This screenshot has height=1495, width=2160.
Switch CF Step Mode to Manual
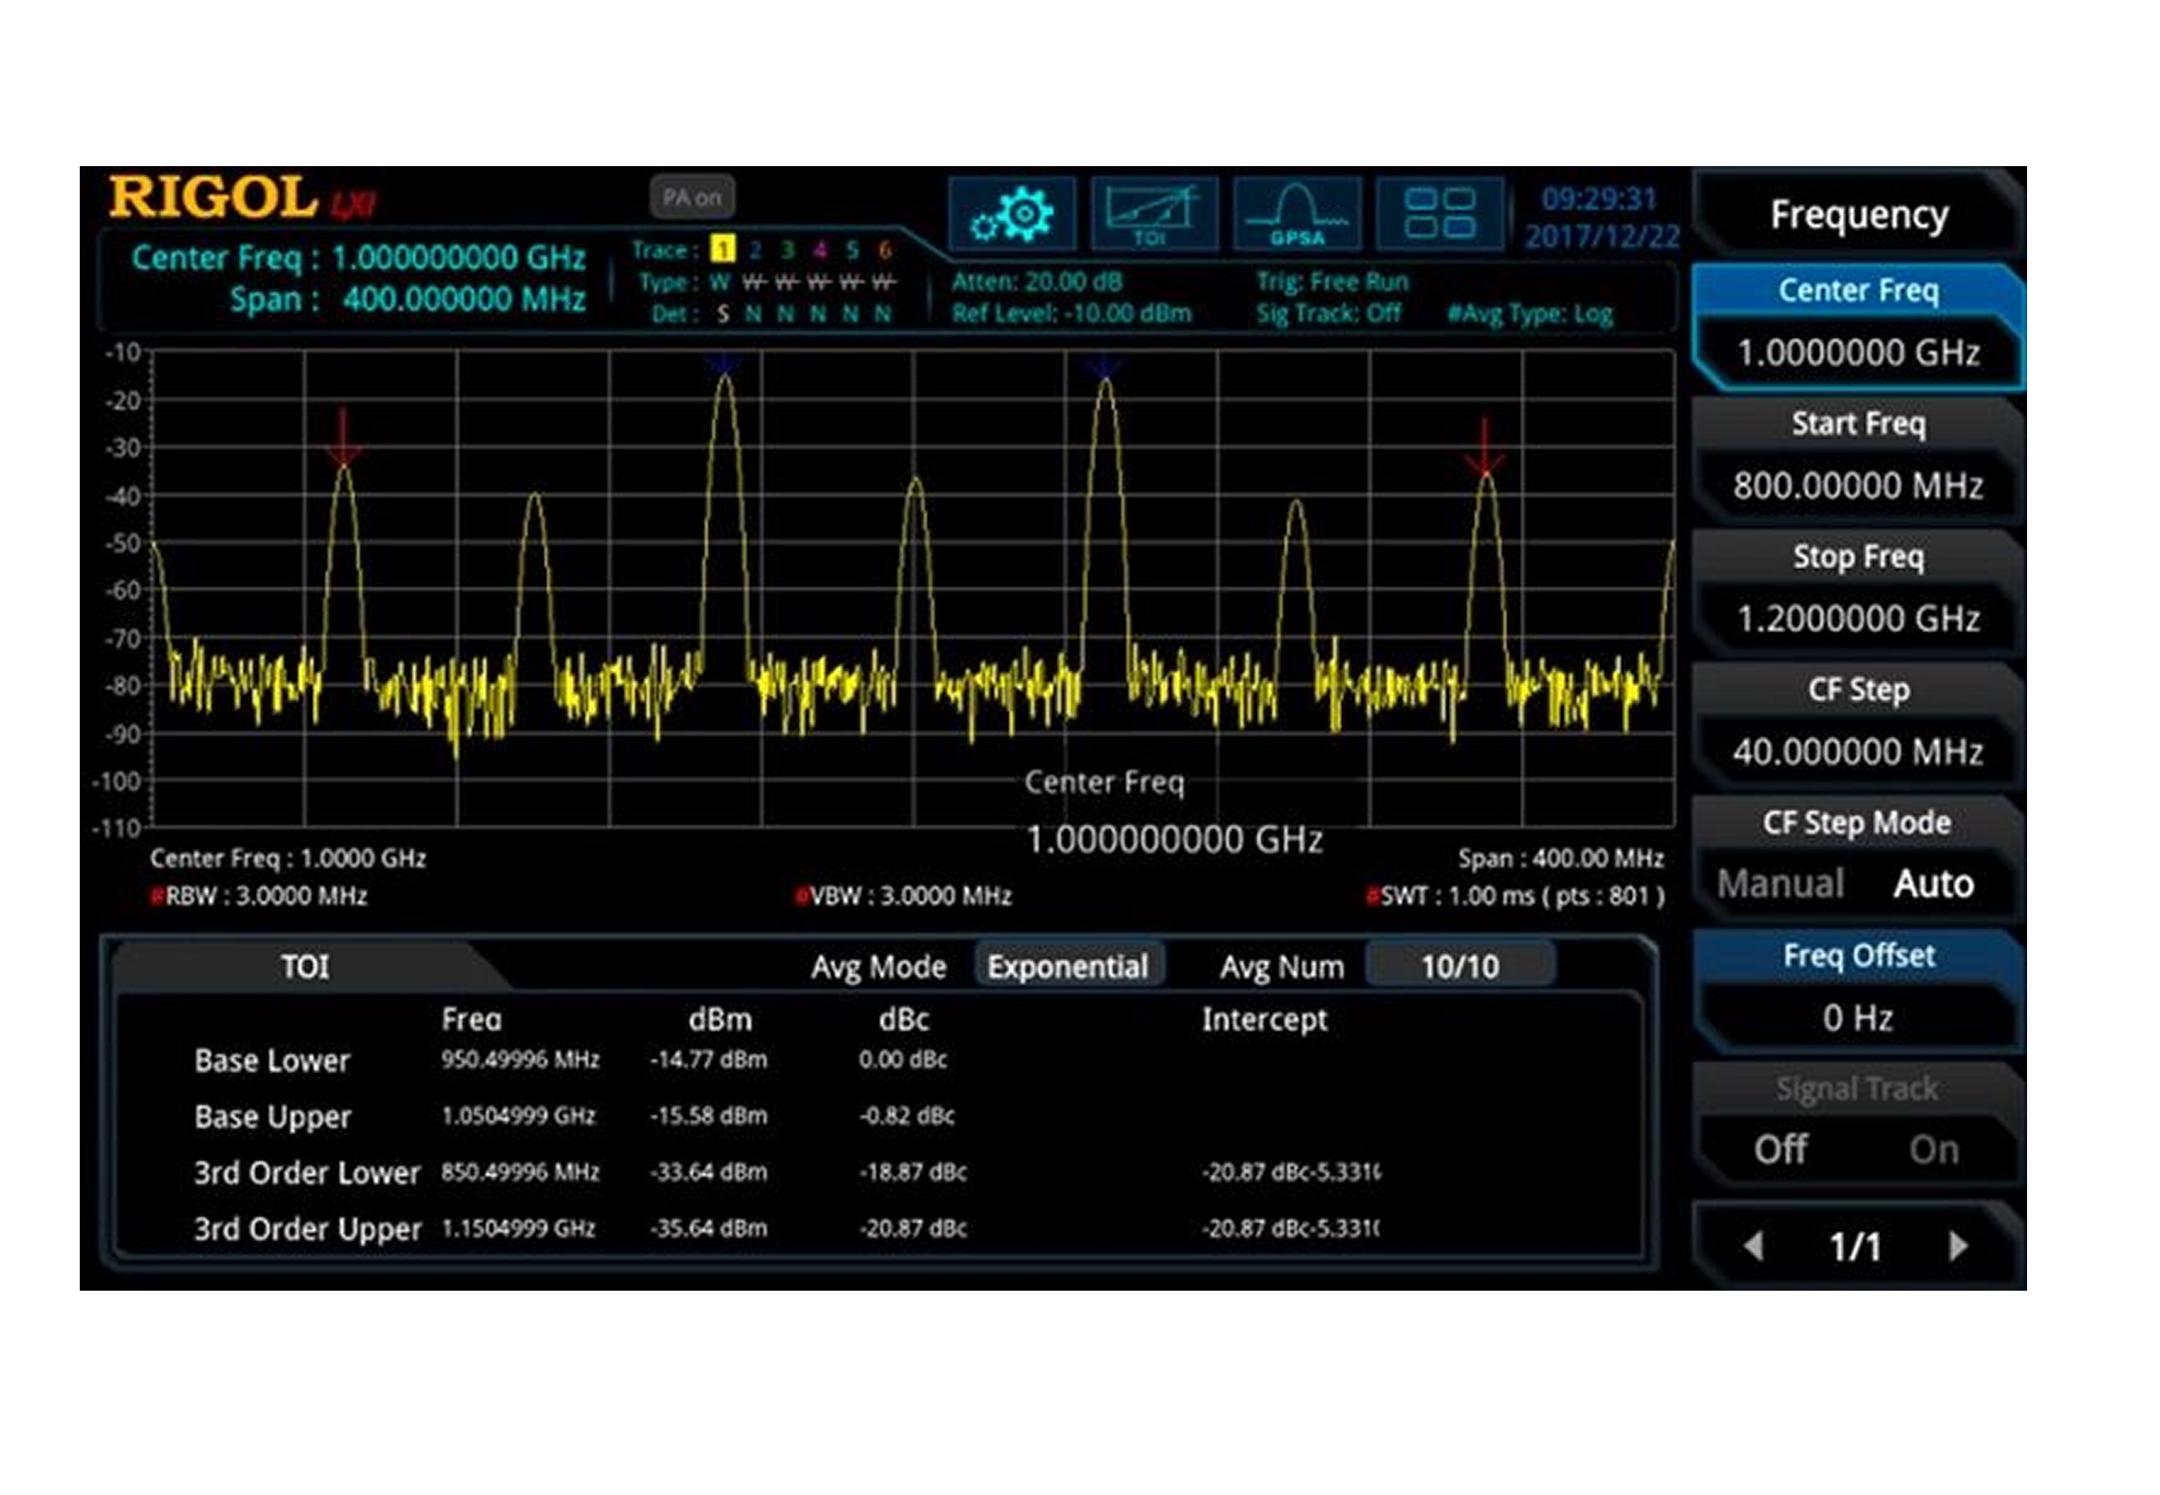pyautogui.click(x=1780, y=884)
